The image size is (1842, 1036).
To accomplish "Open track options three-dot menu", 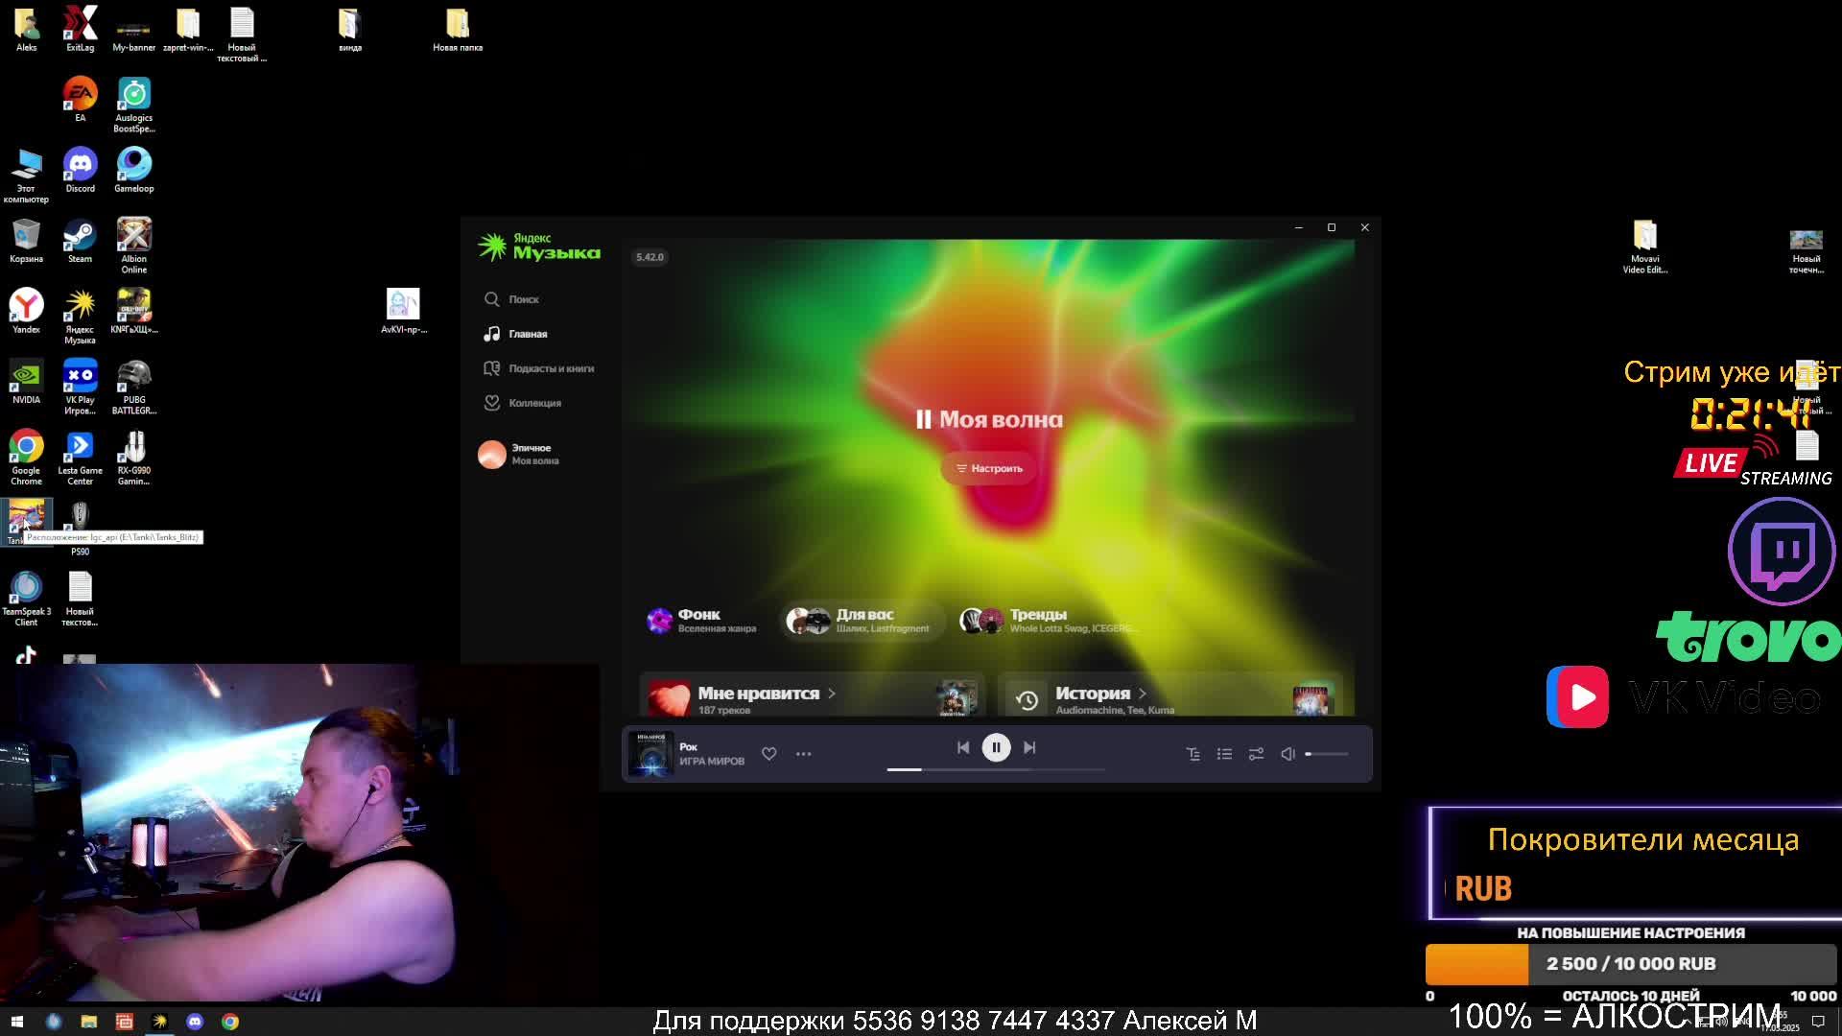I will [803, 754].
